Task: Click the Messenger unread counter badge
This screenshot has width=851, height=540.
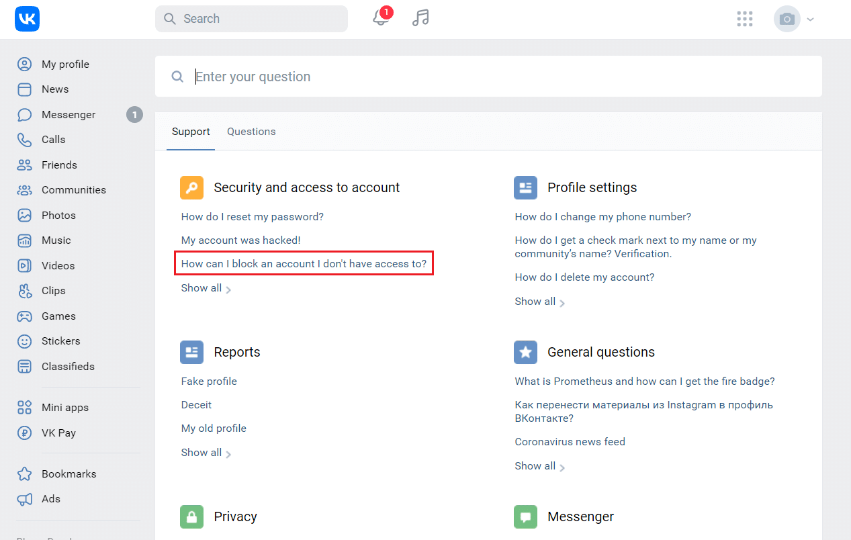Action: click(134, 115)
